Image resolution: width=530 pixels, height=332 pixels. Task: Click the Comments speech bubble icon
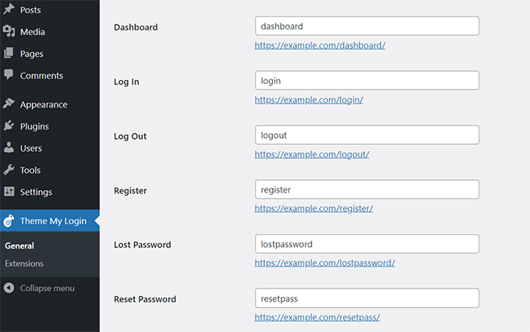pyautogui.click(x=9, y=75)
